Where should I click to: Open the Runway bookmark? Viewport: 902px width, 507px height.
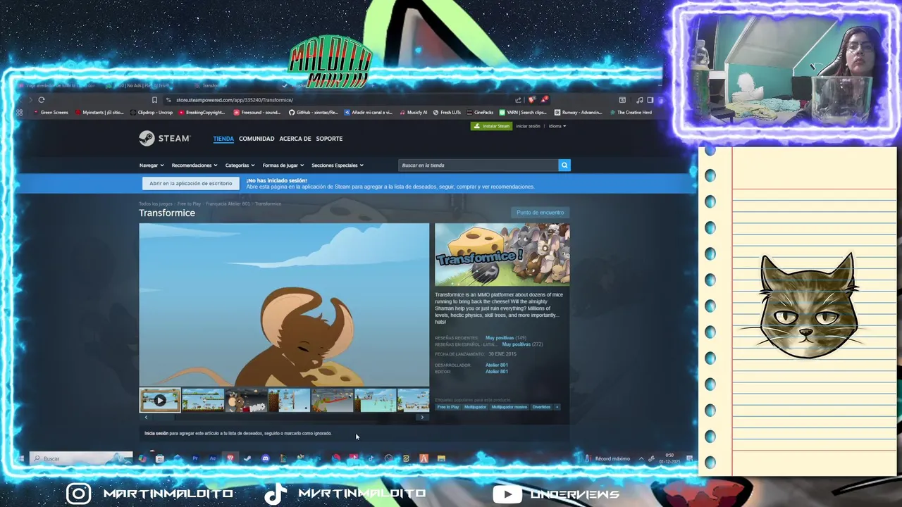(x=579, y=113)
